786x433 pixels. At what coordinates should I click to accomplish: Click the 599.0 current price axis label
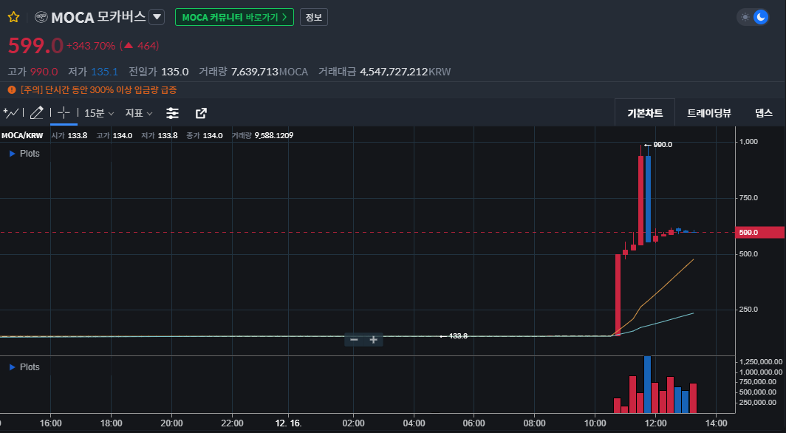point(759,232)
